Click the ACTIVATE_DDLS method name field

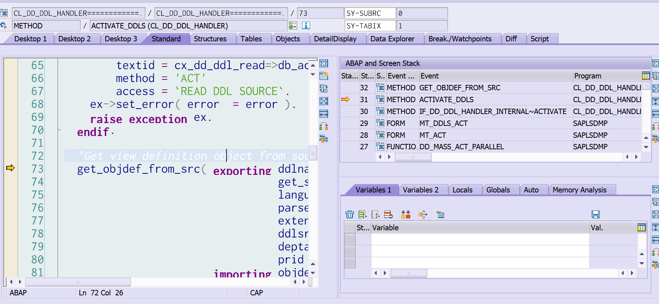click(189, 26)
